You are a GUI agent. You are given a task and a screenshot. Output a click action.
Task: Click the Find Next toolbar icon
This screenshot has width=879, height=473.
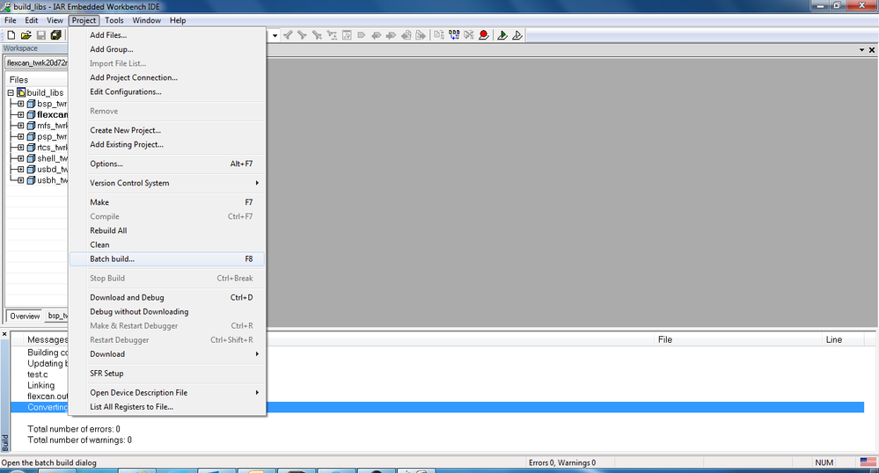click(302, 35)
